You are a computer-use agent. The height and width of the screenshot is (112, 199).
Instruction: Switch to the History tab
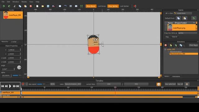[x=167, y=76]
